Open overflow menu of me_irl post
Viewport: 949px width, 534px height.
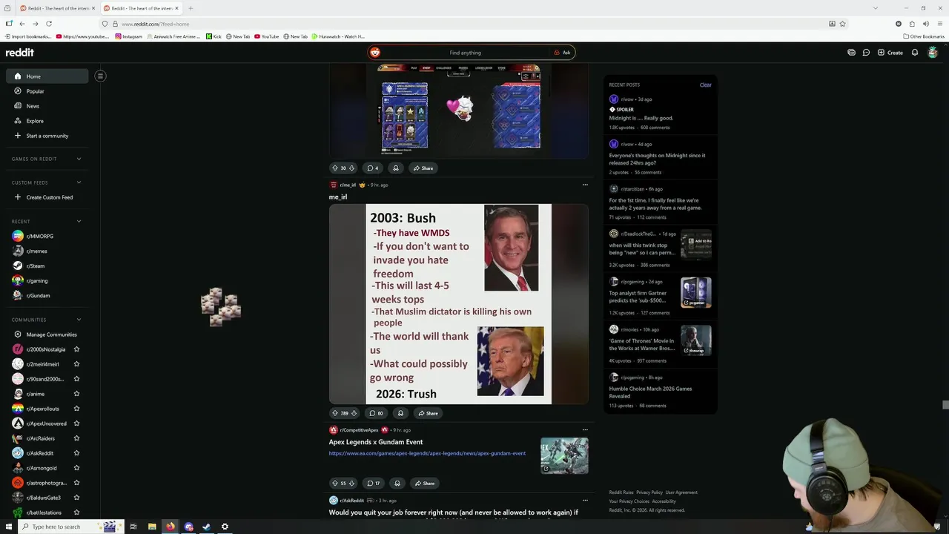click(585, 185)
